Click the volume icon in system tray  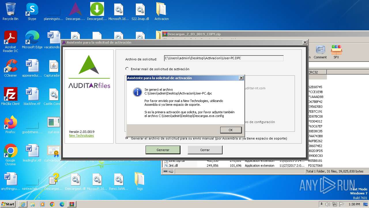(x=328, y=204)
